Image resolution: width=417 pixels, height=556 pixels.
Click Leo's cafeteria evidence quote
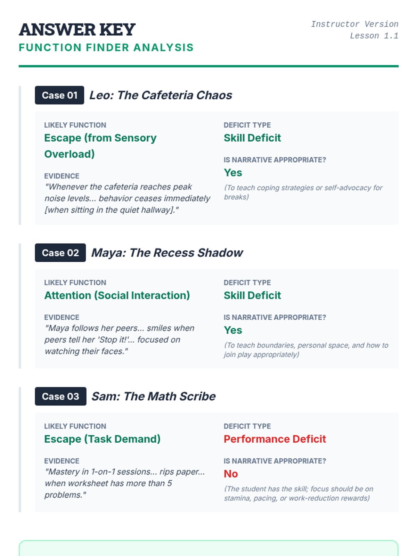coord(127,198)
